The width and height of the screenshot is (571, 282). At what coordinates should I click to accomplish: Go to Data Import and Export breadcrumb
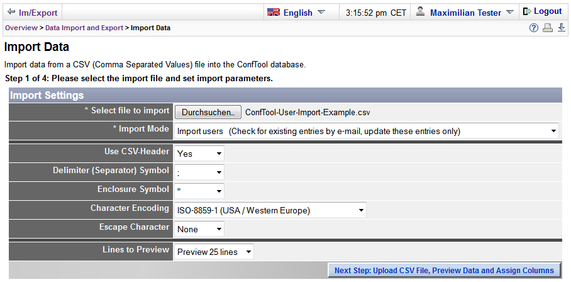tap(84, 28)
